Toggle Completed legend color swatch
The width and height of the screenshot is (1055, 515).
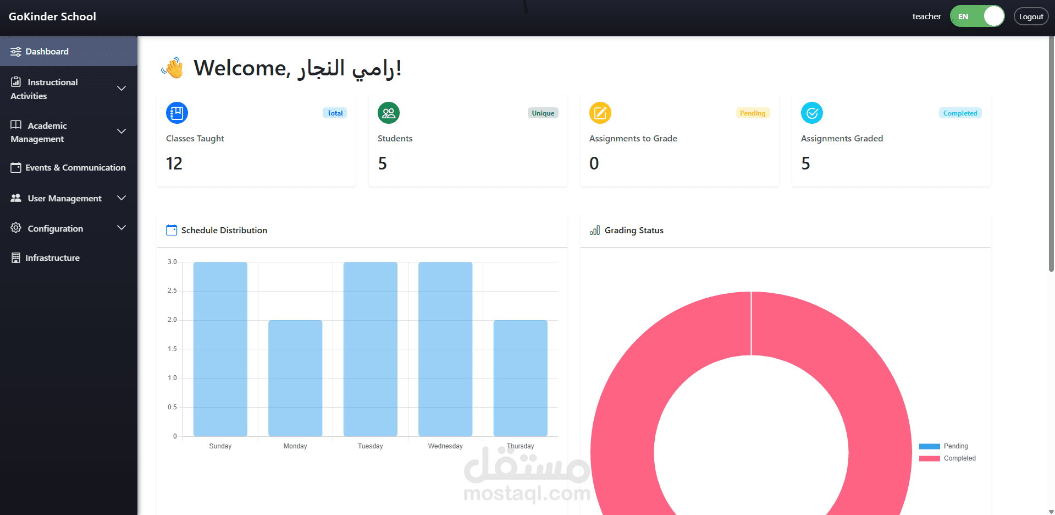coord(929,458)
